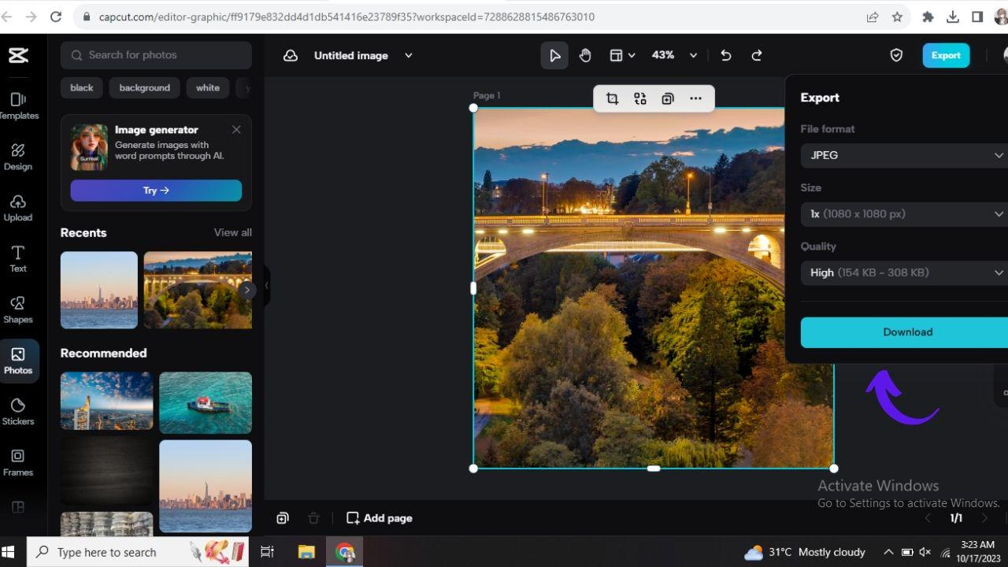Reload the browser page
Viewport: 1008px width, 567px height.
point(56,17)
